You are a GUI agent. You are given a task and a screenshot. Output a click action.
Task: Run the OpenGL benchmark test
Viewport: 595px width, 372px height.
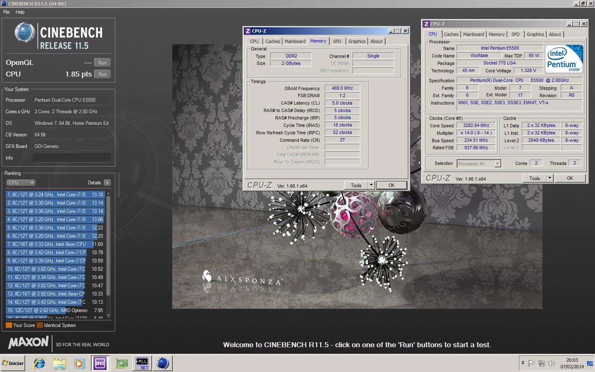coord(102,63)
